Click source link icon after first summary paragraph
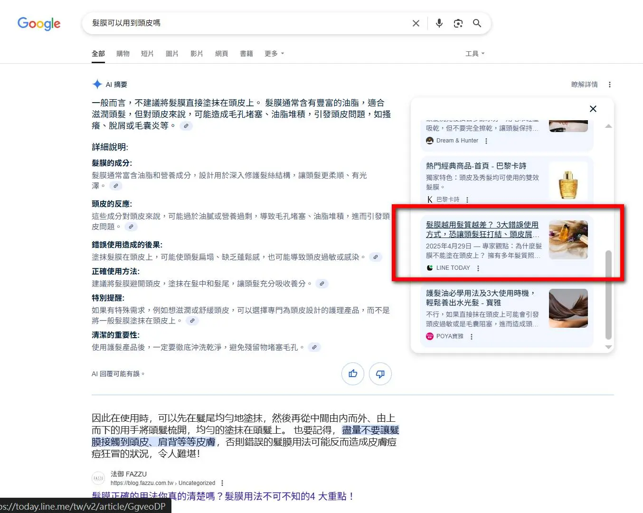 pos(186,126)
